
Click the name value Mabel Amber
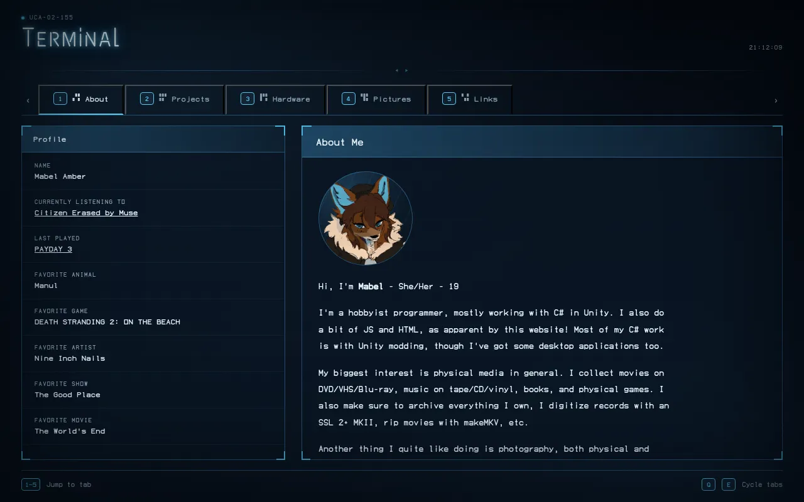tap(60, 176)
